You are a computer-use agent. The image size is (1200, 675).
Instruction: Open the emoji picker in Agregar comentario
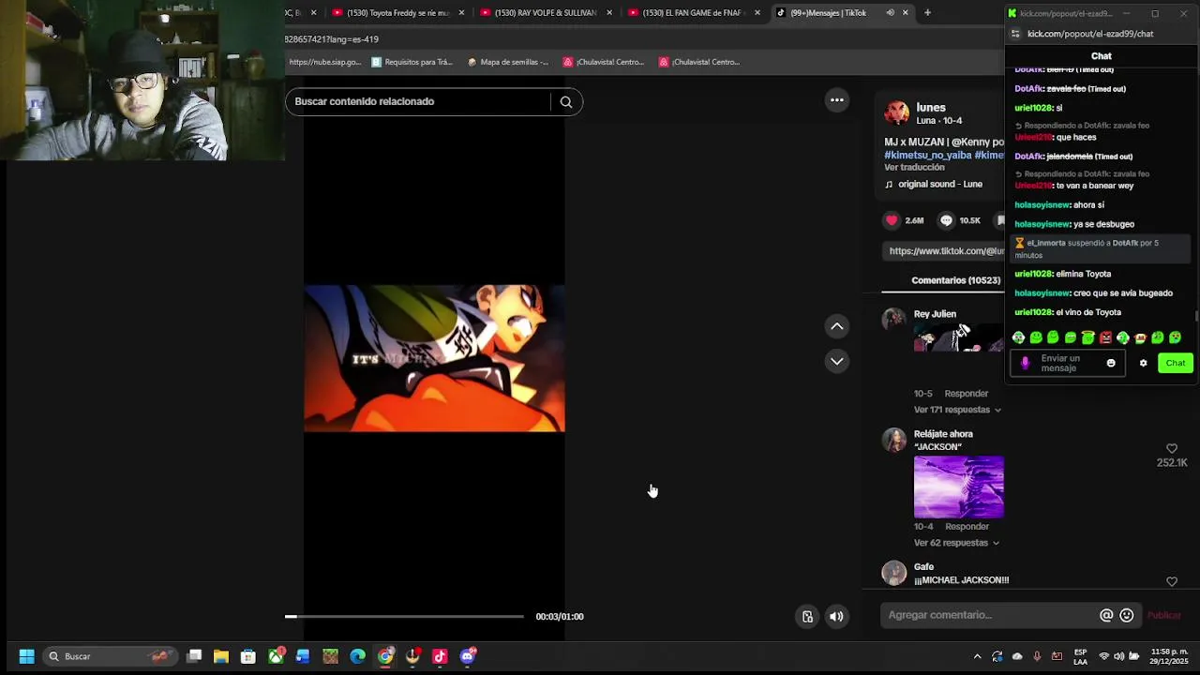coord(1127,615)
